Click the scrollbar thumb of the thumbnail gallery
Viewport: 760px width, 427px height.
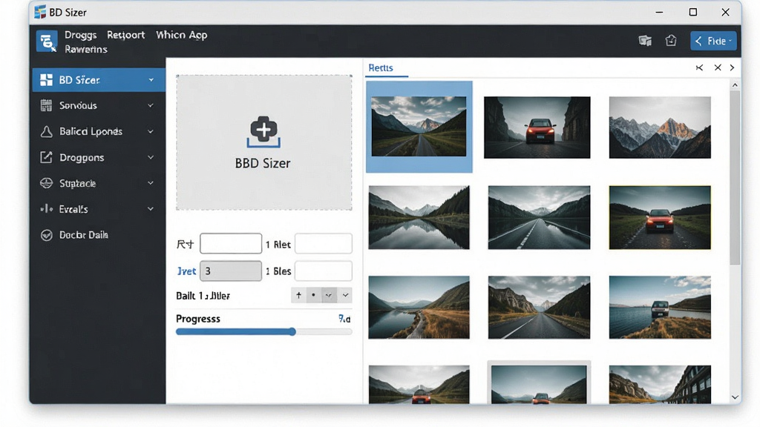[x=735, y=178]
